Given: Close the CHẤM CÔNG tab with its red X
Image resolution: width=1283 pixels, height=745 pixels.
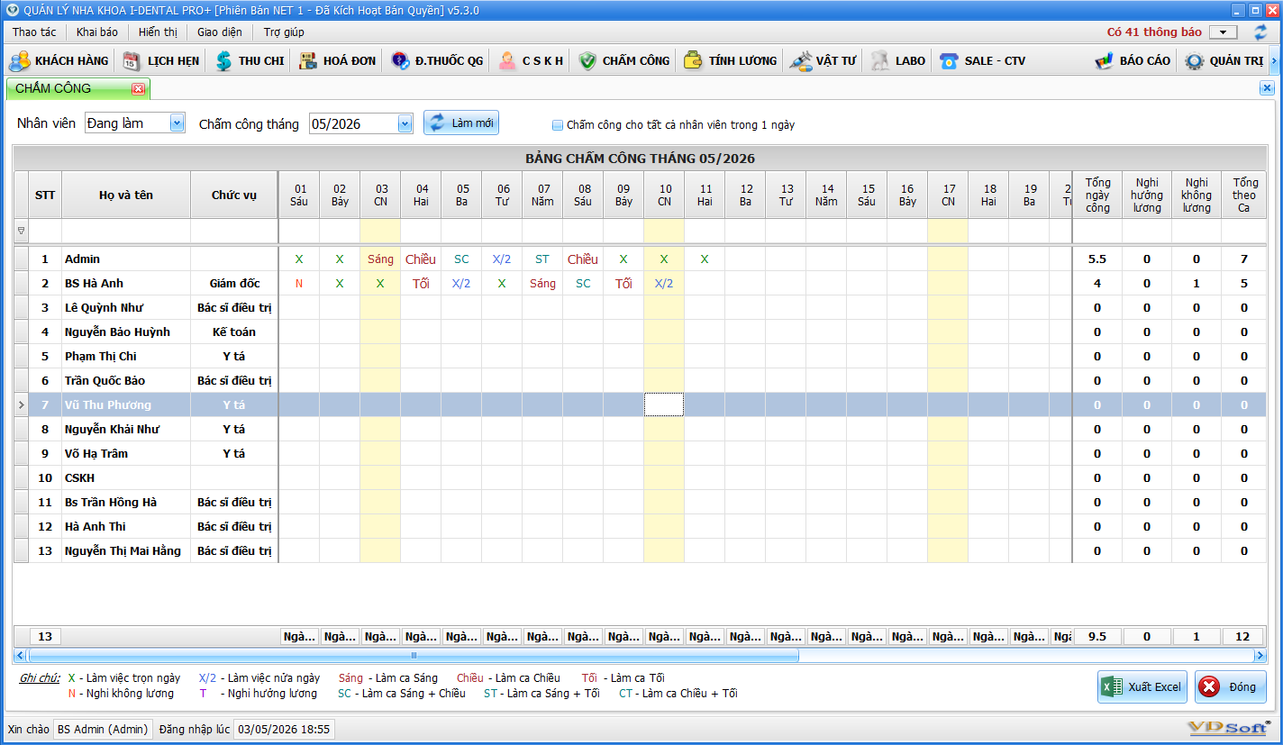Looking at the screenshot, I should (x=138, y=88).
